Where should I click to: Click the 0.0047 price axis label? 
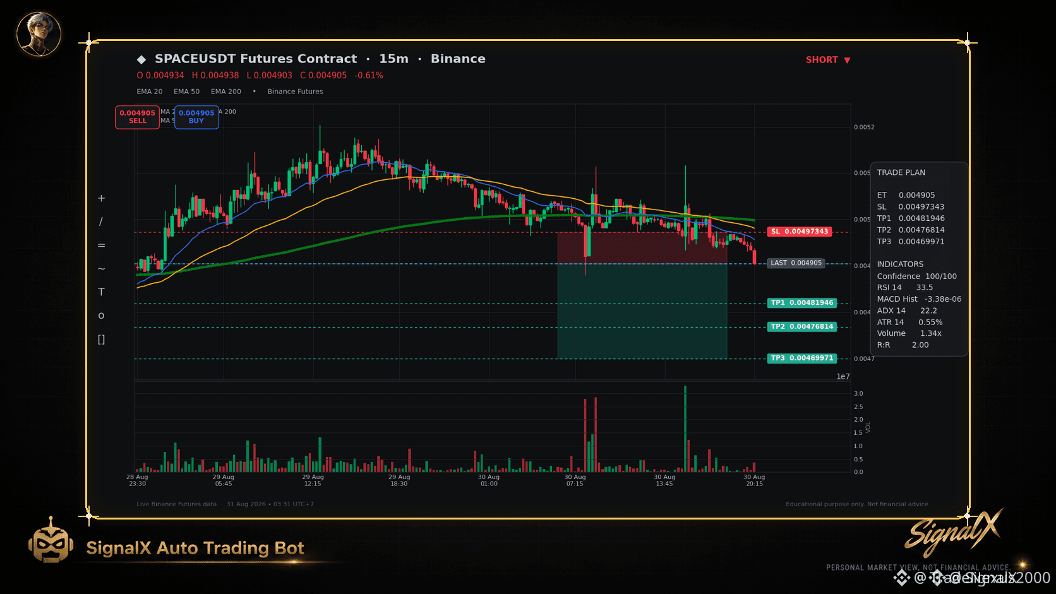click(864, 359)
